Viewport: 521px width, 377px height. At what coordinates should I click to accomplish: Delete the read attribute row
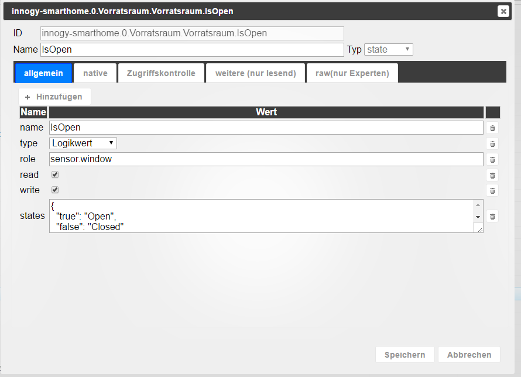point(492,175)
